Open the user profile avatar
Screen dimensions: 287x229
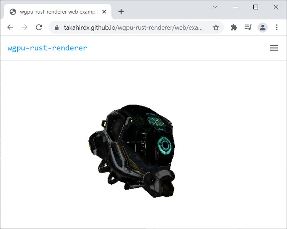click(263, 27)
